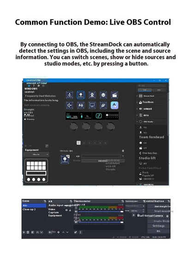
Task: Undock the Scene panel via its header icon
Action: [45, 201]
